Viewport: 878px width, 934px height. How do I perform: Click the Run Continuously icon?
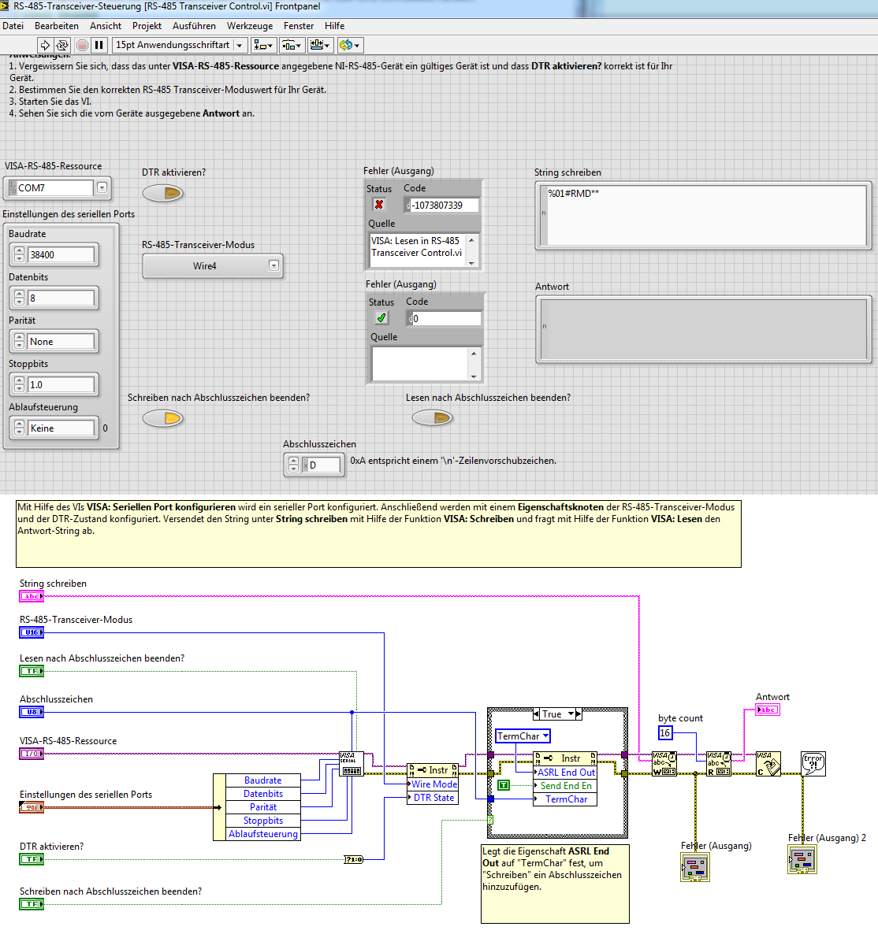tap(62, 45)
